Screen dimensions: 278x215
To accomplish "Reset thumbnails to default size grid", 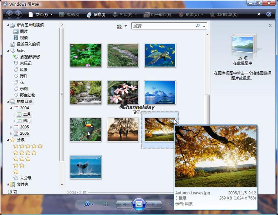I will point(106,204).
